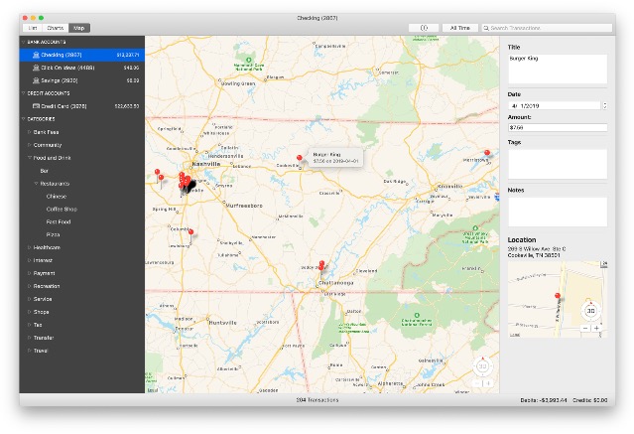634x434 pixels.
Task: Select the Checking (2807) account
Action: 82,55
